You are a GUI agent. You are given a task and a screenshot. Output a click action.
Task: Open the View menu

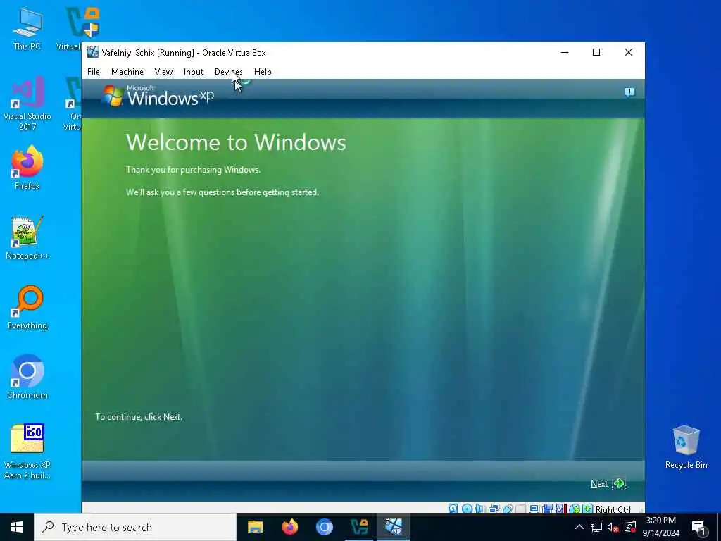pos(163,72)
